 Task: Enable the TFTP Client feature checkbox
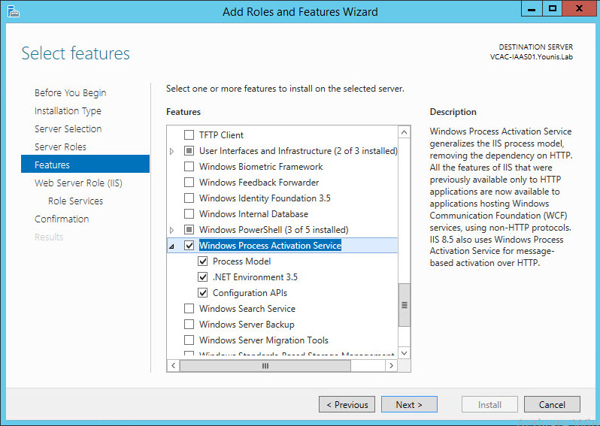coord(189,135)
